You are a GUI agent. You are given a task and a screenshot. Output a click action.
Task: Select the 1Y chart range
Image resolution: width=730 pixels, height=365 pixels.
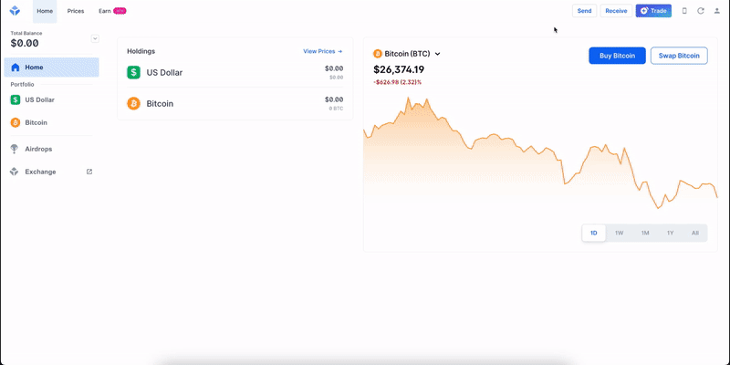pos(670,233)
